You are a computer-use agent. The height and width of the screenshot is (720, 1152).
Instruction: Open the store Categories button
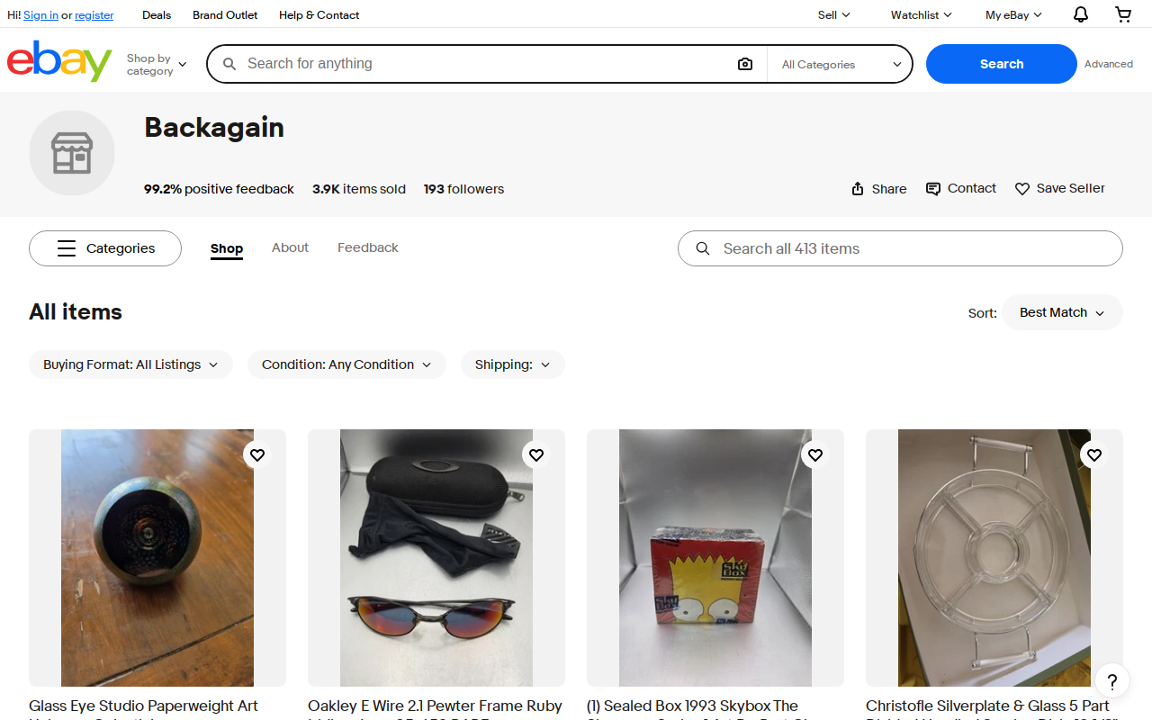(x=105, y=248)
